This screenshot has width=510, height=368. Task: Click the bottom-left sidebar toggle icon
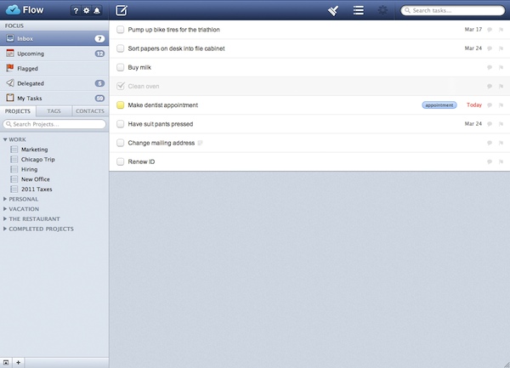(x=6, y=362)
